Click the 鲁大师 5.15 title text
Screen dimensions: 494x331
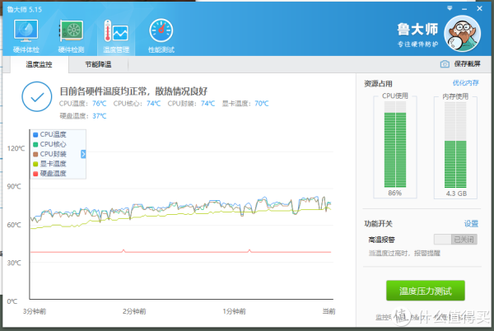click(24, 9)
